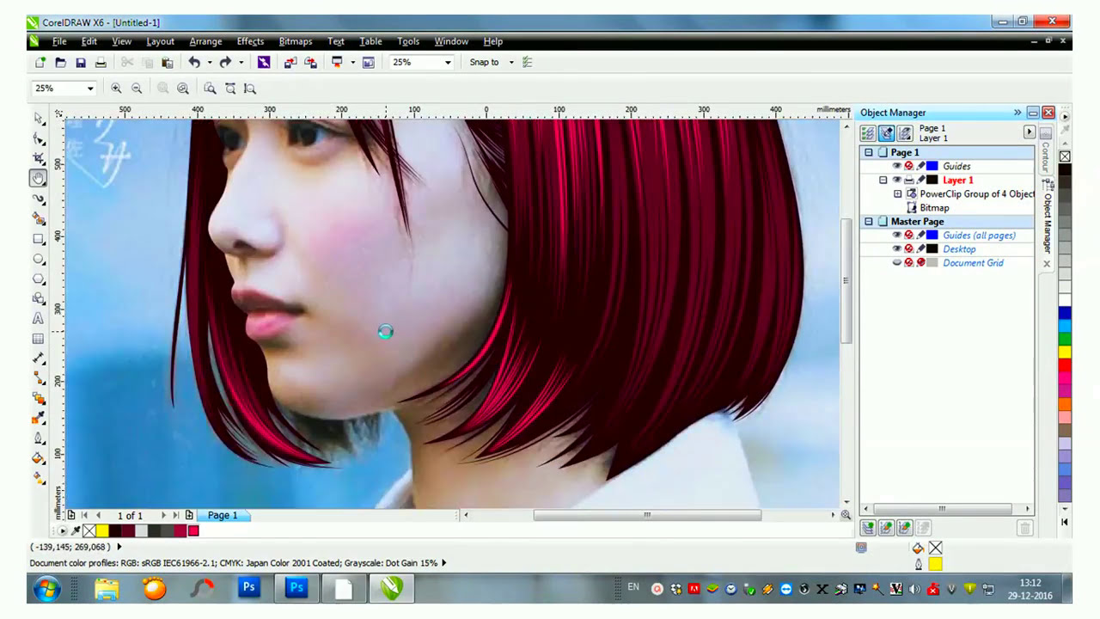Select the Basic Shapes tool
Viewport: 1100px width, 619px height.
(39, 298)
